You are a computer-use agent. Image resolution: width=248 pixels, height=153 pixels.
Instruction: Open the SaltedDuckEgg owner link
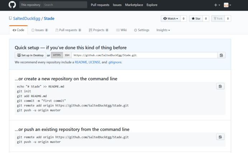click(x=27, y=19)
